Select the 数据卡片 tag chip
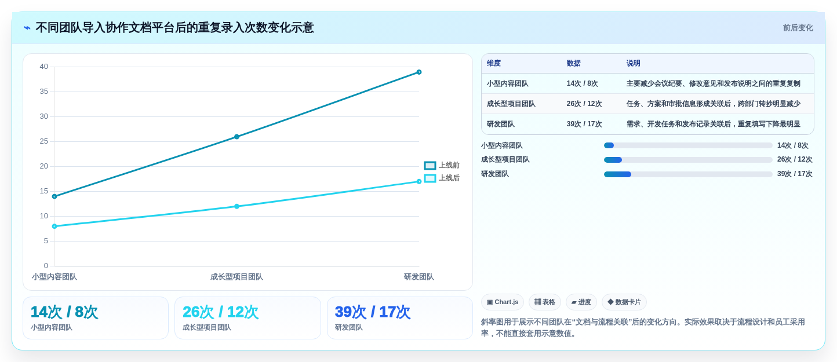The image size is (837, 362). 624,302
